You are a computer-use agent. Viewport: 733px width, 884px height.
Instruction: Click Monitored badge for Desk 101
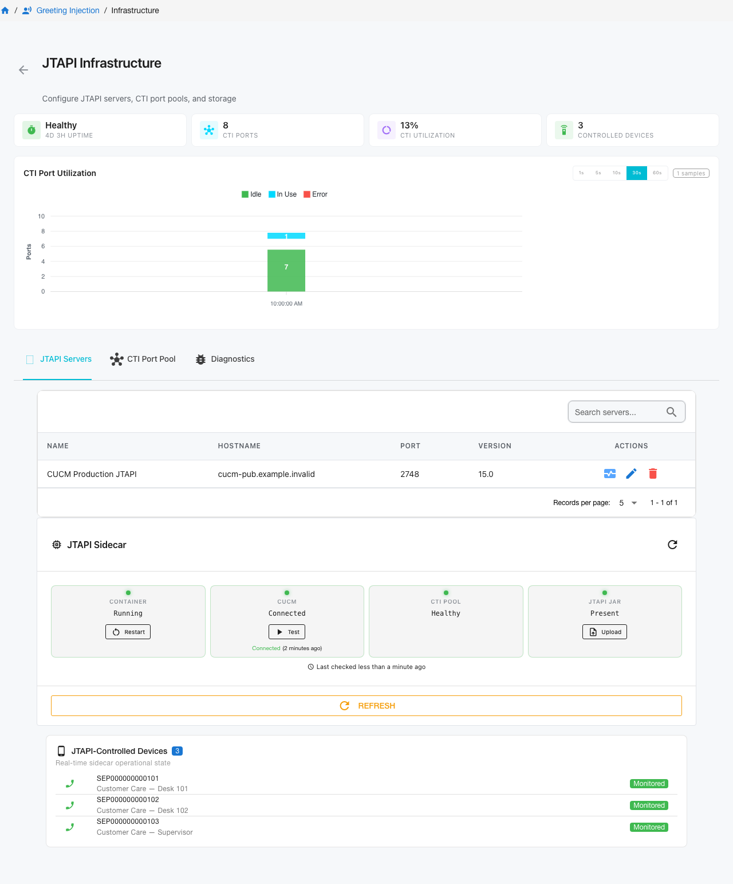pos(649,784)
